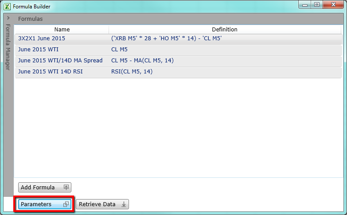
Task: Click the Excel icon in the title bar
Action: 7,7
